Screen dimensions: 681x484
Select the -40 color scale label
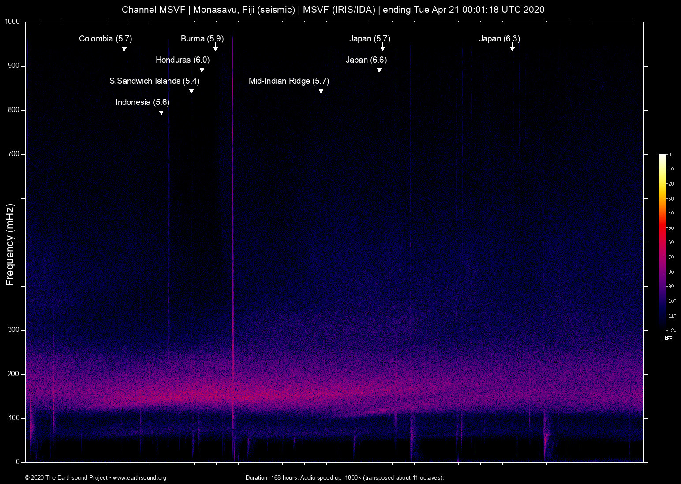click(x=670, y=213)
